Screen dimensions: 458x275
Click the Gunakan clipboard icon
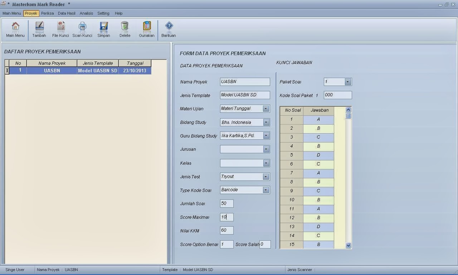[x=147, y=26]
